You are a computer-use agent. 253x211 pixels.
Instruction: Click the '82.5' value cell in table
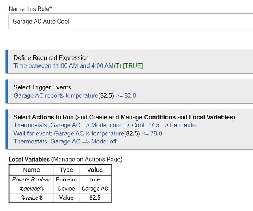point(95,198)
